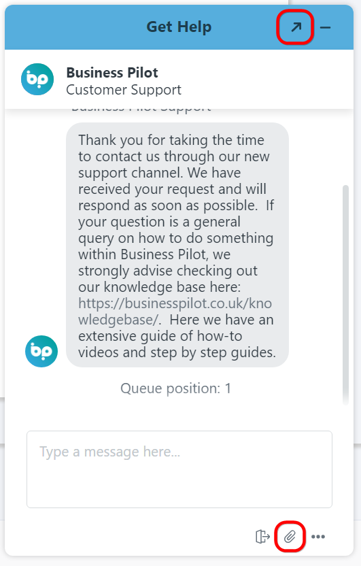Select the 'Business Pilot' agent name
Screen dimensions: 361x566
click(112, 73)
